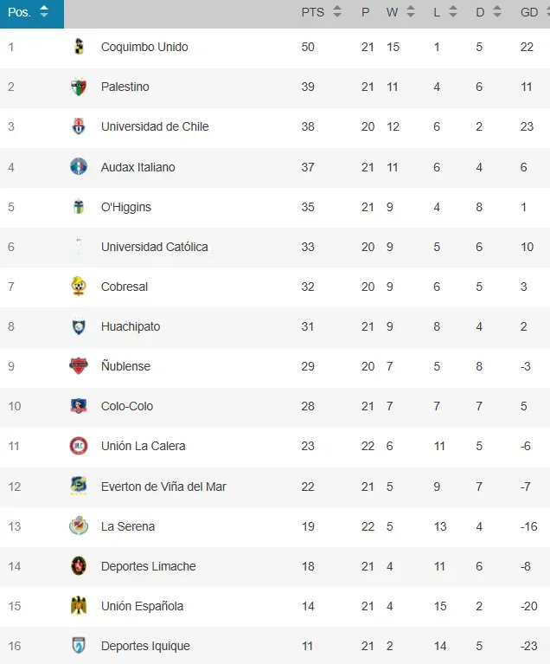Click the Deportes Limache crest
This screenshot has width=550, height=664.
79,566
